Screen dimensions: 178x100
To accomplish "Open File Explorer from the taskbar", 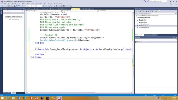I will (x=13, y=98).
